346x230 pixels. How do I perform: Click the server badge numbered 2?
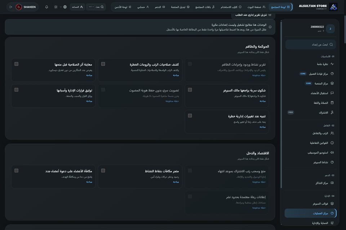click(331, 29)
